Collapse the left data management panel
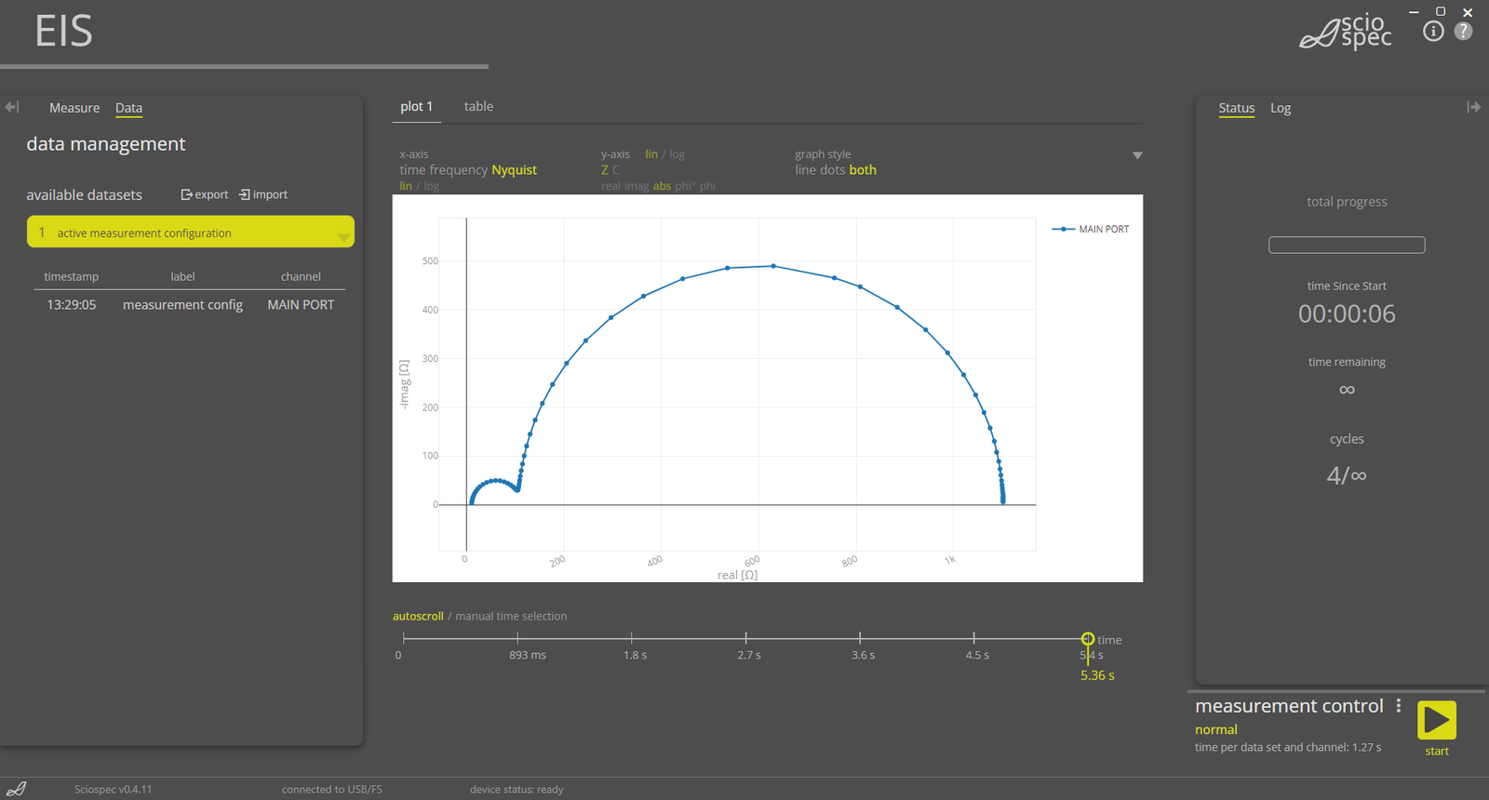This screenshot has height=800, width=1489. coord(12,107)
